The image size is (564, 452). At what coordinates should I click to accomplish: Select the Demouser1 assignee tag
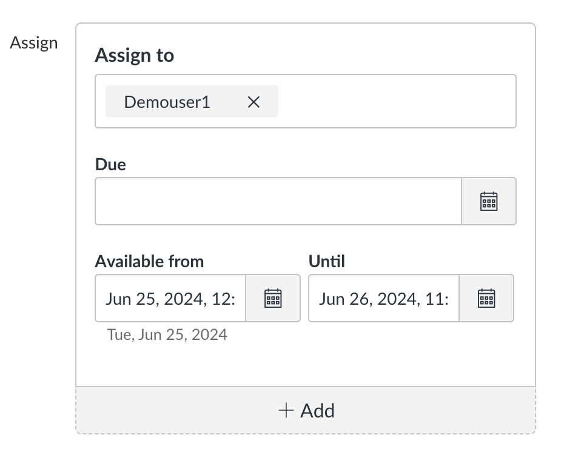[167, 102]
